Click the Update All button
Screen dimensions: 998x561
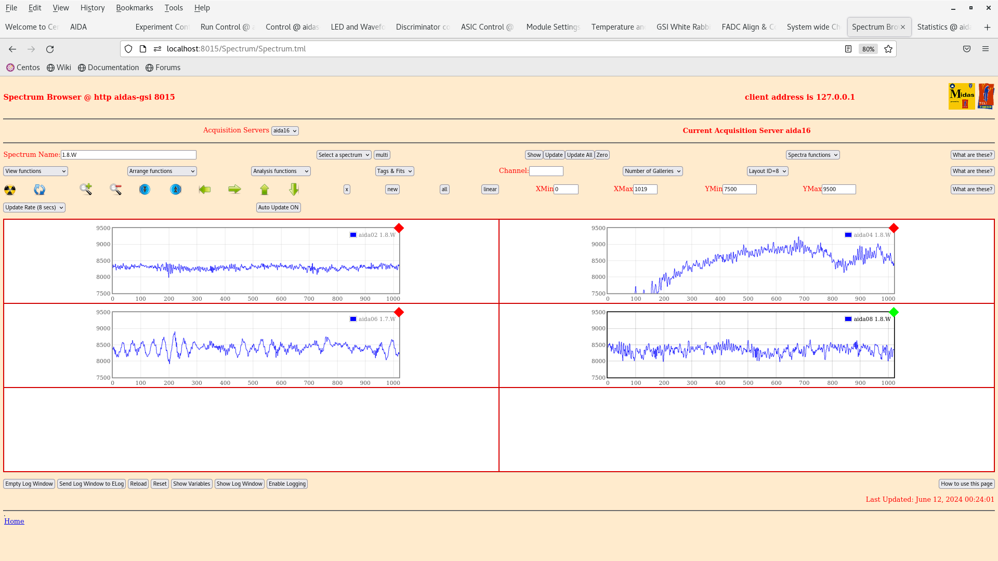click(579, 155)
